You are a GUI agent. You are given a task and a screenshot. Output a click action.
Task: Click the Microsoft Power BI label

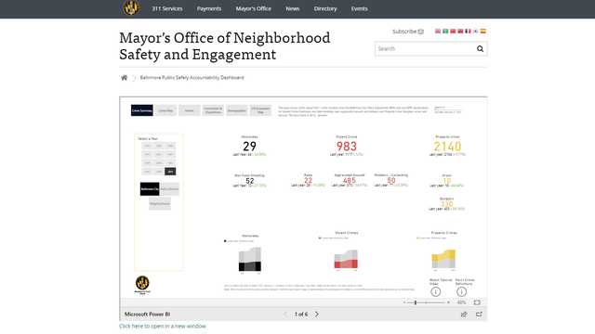[x=147, y=315]
